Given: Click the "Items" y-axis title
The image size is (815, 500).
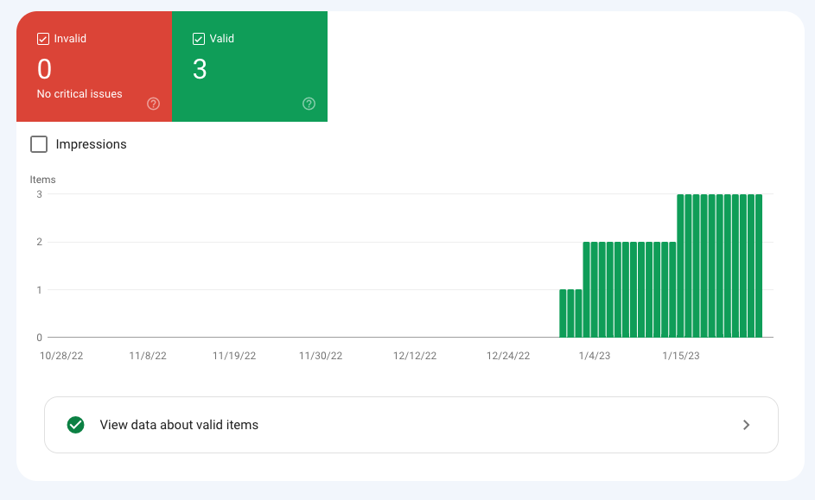Looking at the screenshot, I should point(42,180).
